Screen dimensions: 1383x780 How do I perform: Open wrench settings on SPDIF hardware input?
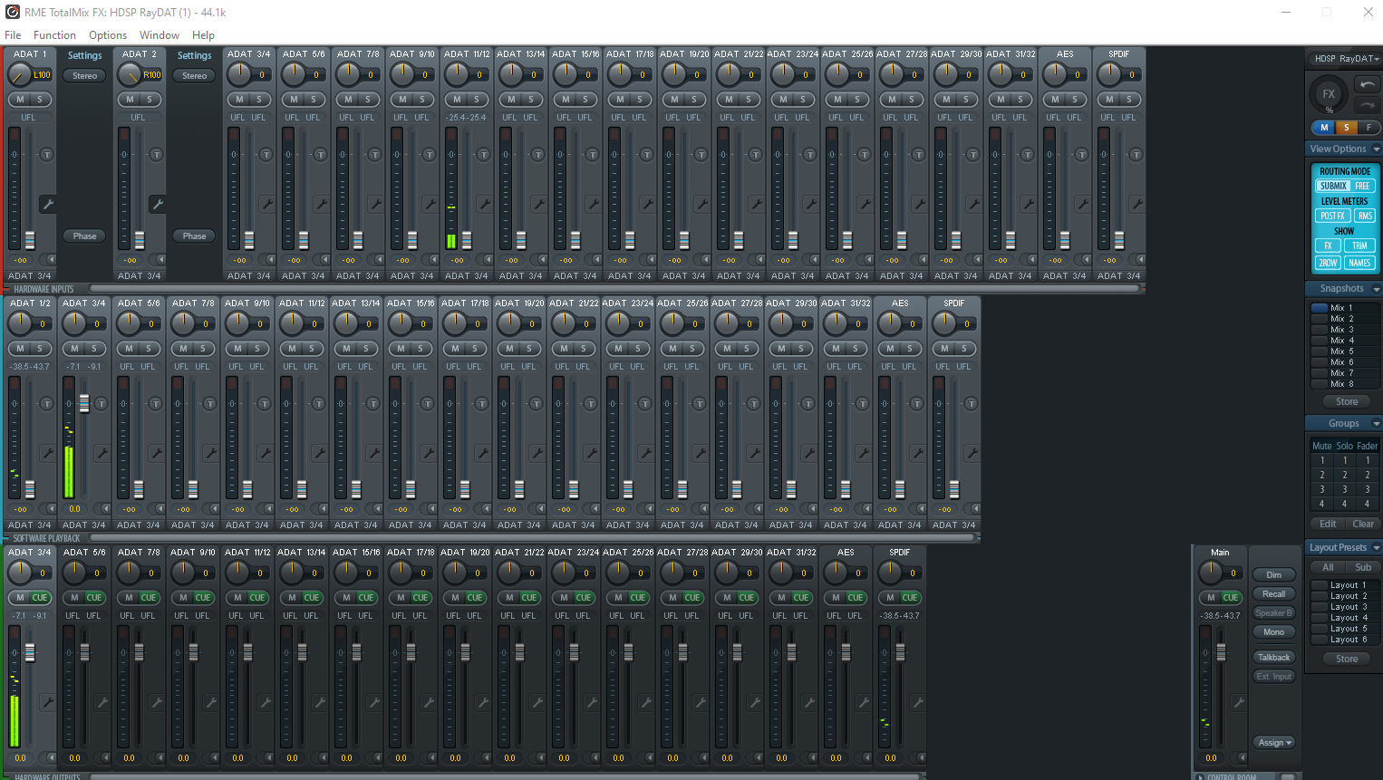(1136, 204)
